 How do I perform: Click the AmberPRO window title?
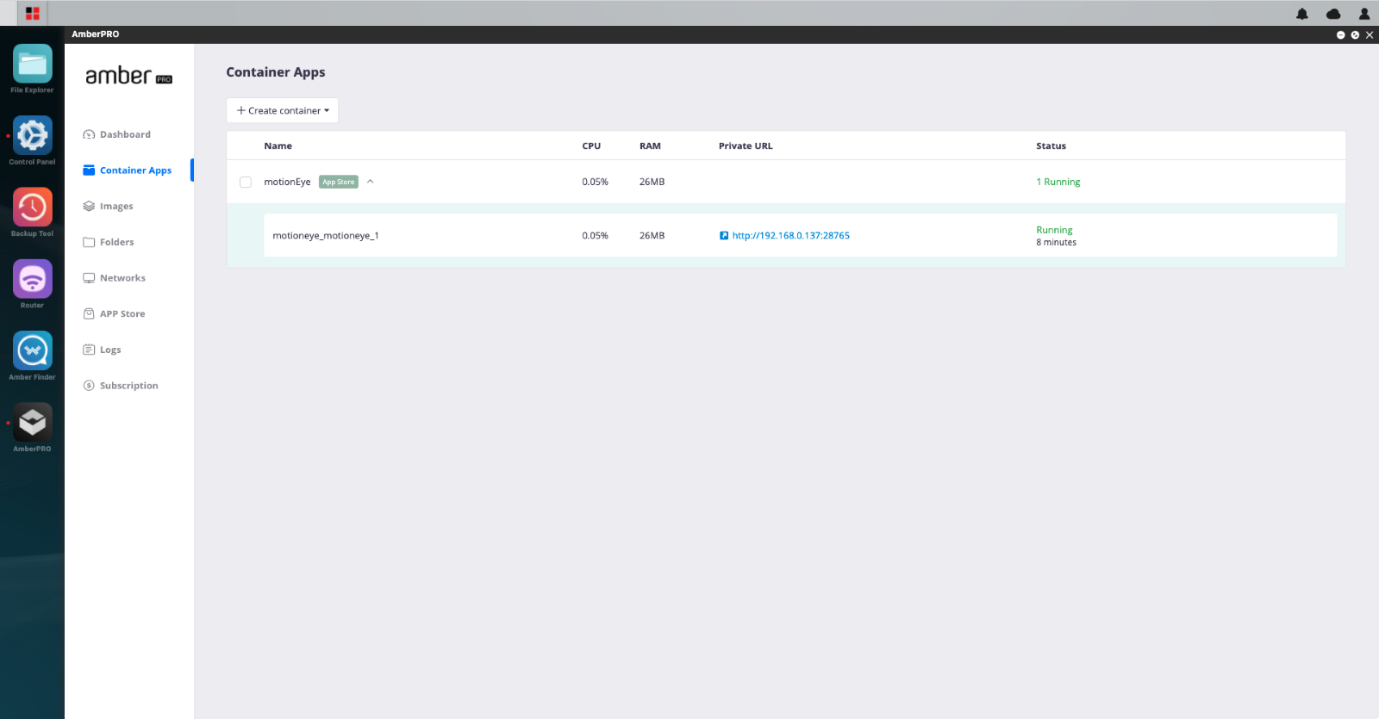(95, 34)
